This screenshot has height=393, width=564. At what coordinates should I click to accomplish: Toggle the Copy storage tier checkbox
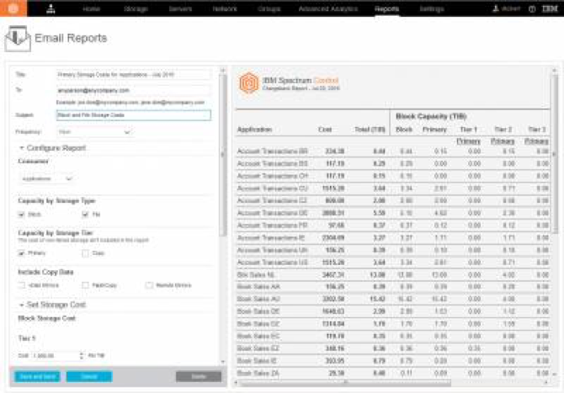coord(85,253)
